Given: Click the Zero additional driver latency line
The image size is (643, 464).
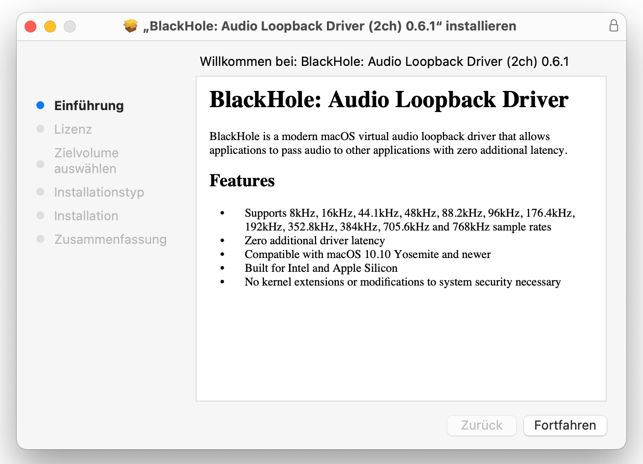Looking at the screenshot, I should pos(315,240).
